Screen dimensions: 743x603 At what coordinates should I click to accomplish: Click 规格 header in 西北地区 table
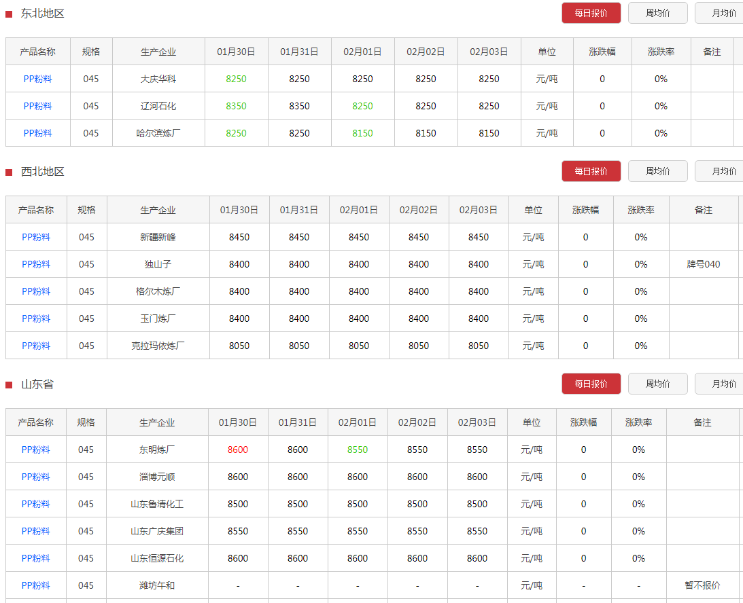[87, 210]
